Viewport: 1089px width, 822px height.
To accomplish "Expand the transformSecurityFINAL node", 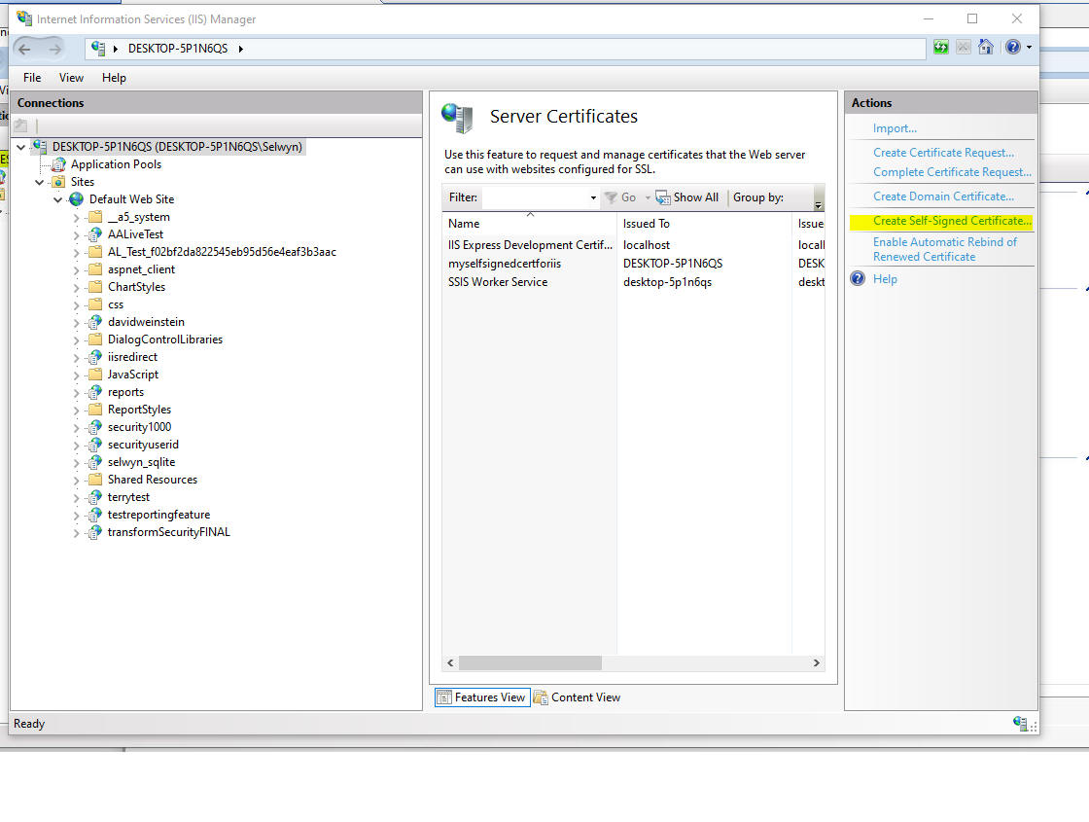I will pos(77,532).
